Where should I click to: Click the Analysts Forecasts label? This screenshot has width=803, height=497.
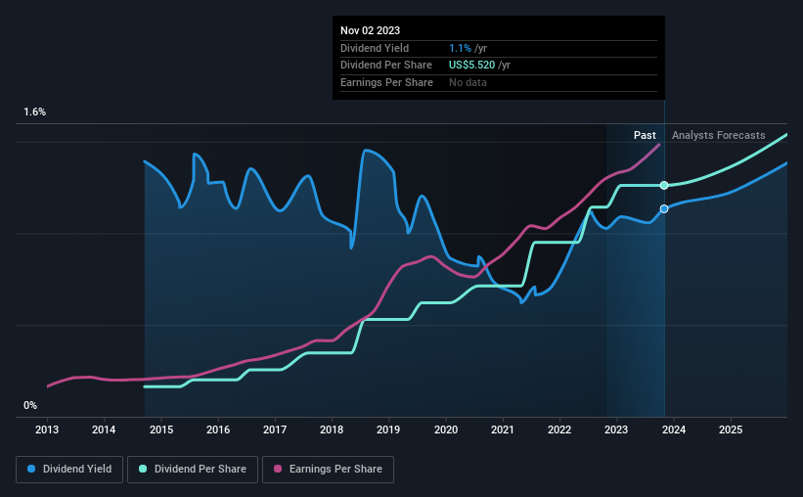[x=719, y=135]
